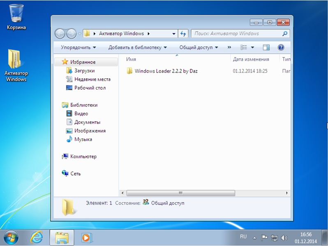Viewport: 328px width, 246px height.
Task: Launch Internet Explorer from the taskbar
Action: tap(37, 238)
